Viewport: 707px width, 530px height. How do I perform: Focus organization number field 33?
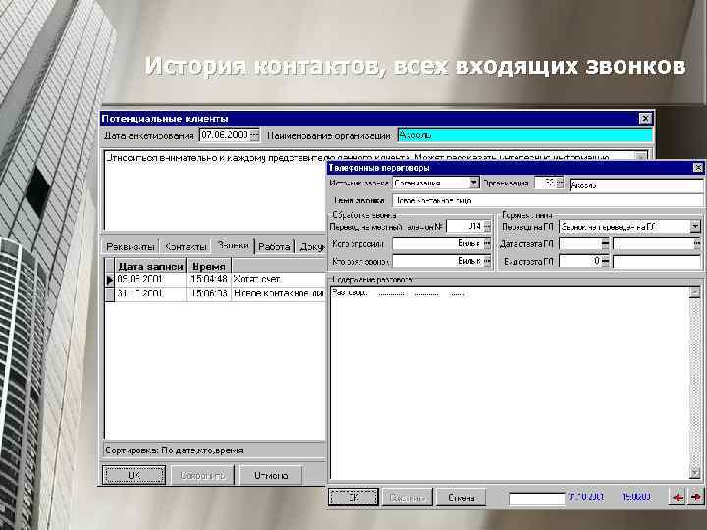(x=546, y=183)
